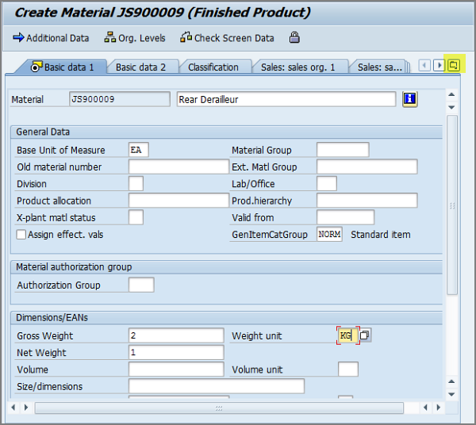Select the Basic data 1 tab

(x=63, y=67)
